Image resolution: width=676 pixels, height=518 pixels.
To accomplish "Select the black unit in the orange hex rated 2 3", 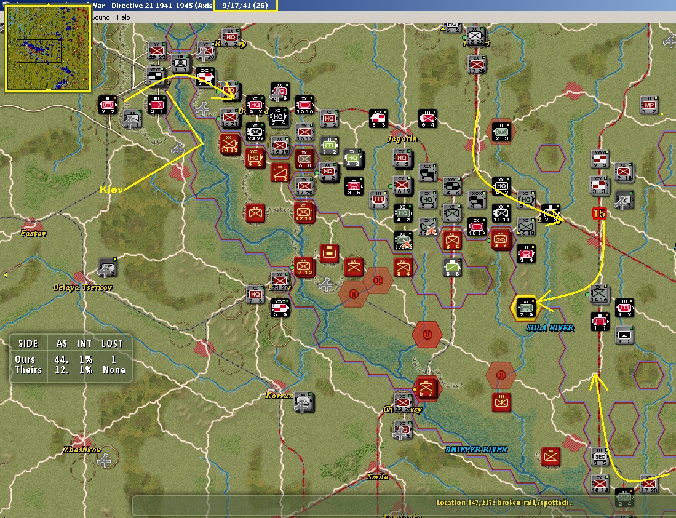I will pos(501,132).
